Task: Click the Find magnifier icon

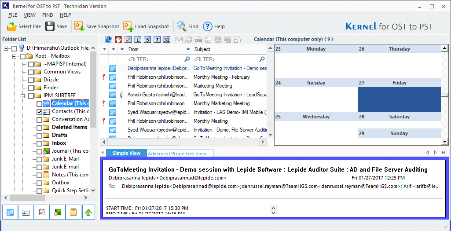Action: click(x=181, y=26)
